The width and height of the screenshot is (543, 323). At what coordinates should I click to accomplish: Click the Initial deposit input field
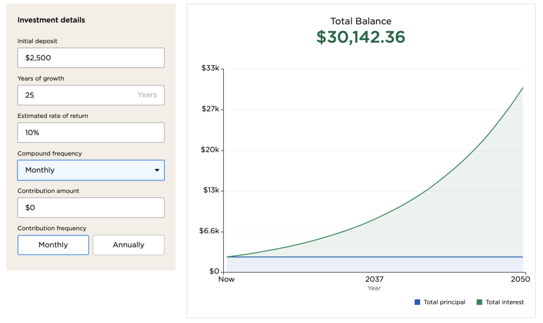(91, 58)
